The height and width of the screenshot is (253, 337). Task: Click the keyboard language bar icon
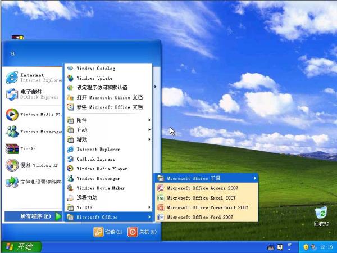[x=271, y=248]
